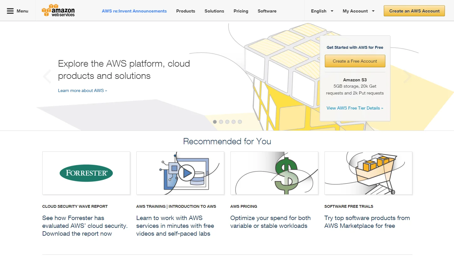Select the second carousel dot

(x=221, y=122)
